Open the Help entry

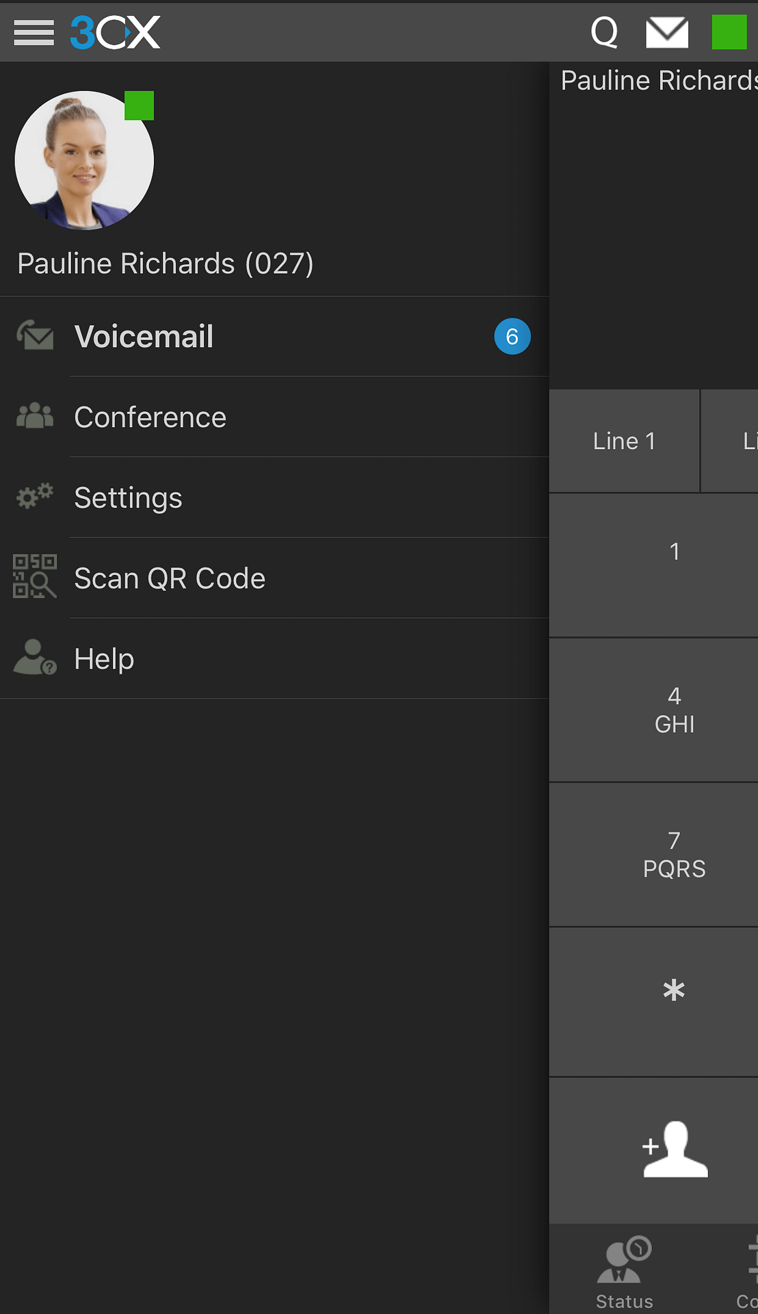pyautogui.click(x=274, y=658)
